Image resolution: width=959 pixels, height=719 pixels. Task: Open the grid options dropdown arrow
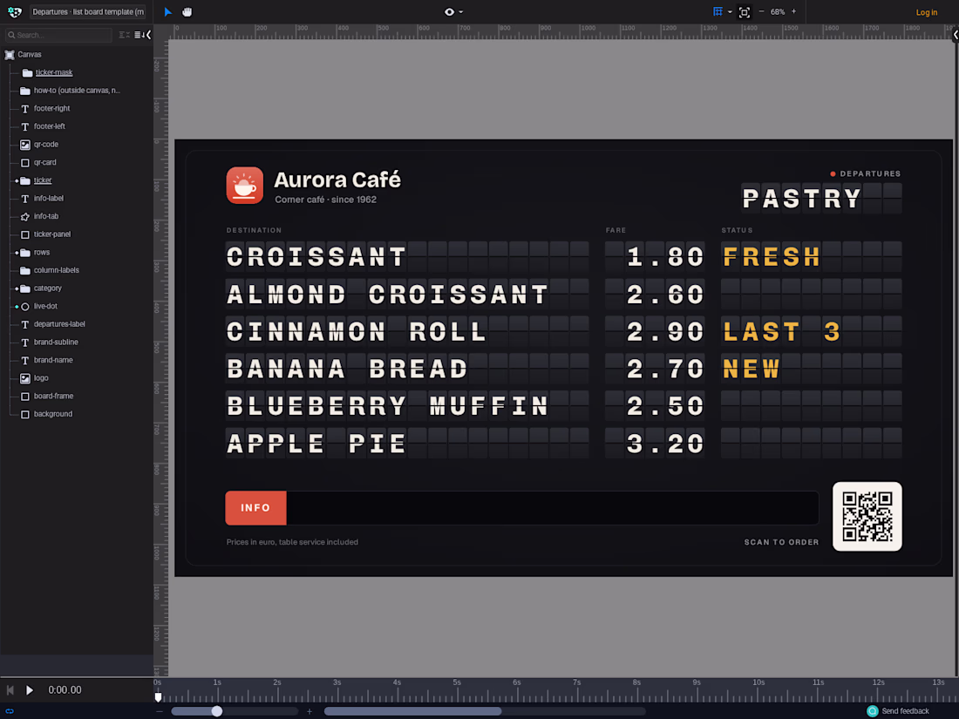tap(730, 12)
